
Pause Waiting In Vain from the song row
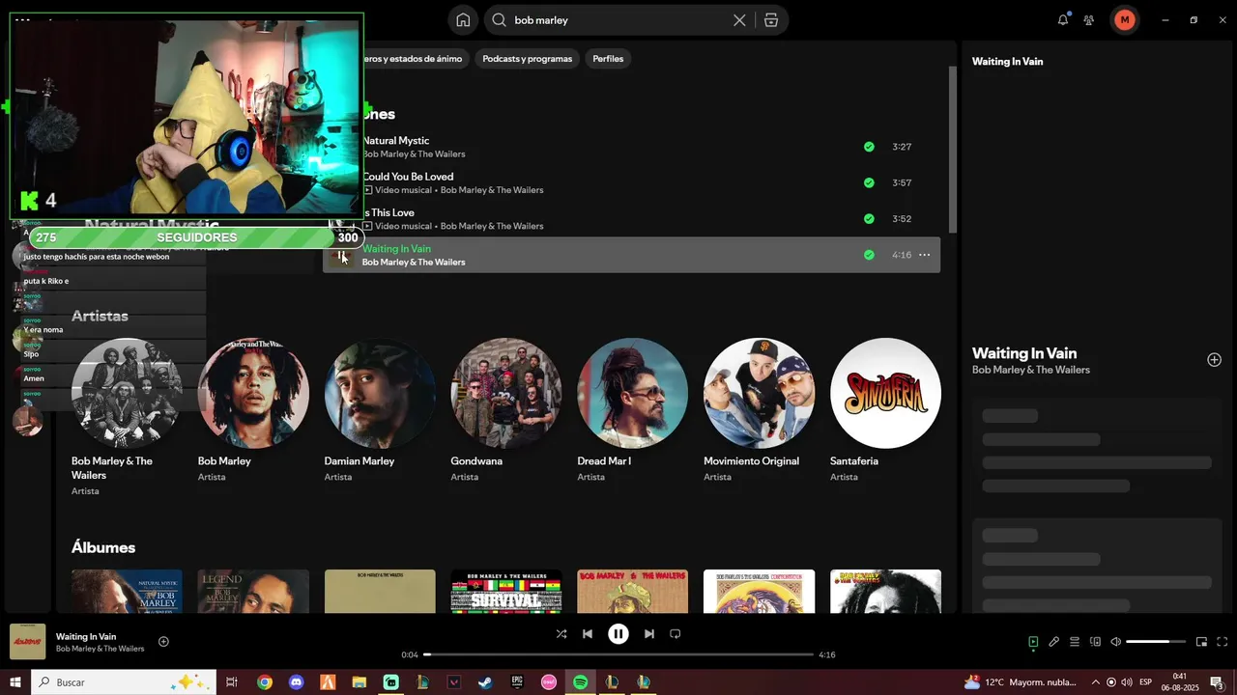[341, 255]
